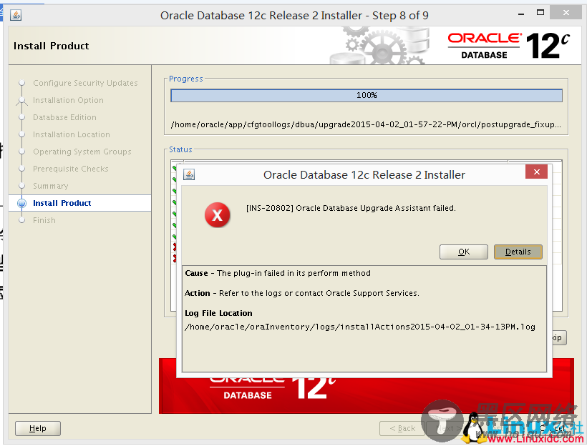Select Operating System Groups step
This screenshot has height=446, width=587.
coord(82,152)
